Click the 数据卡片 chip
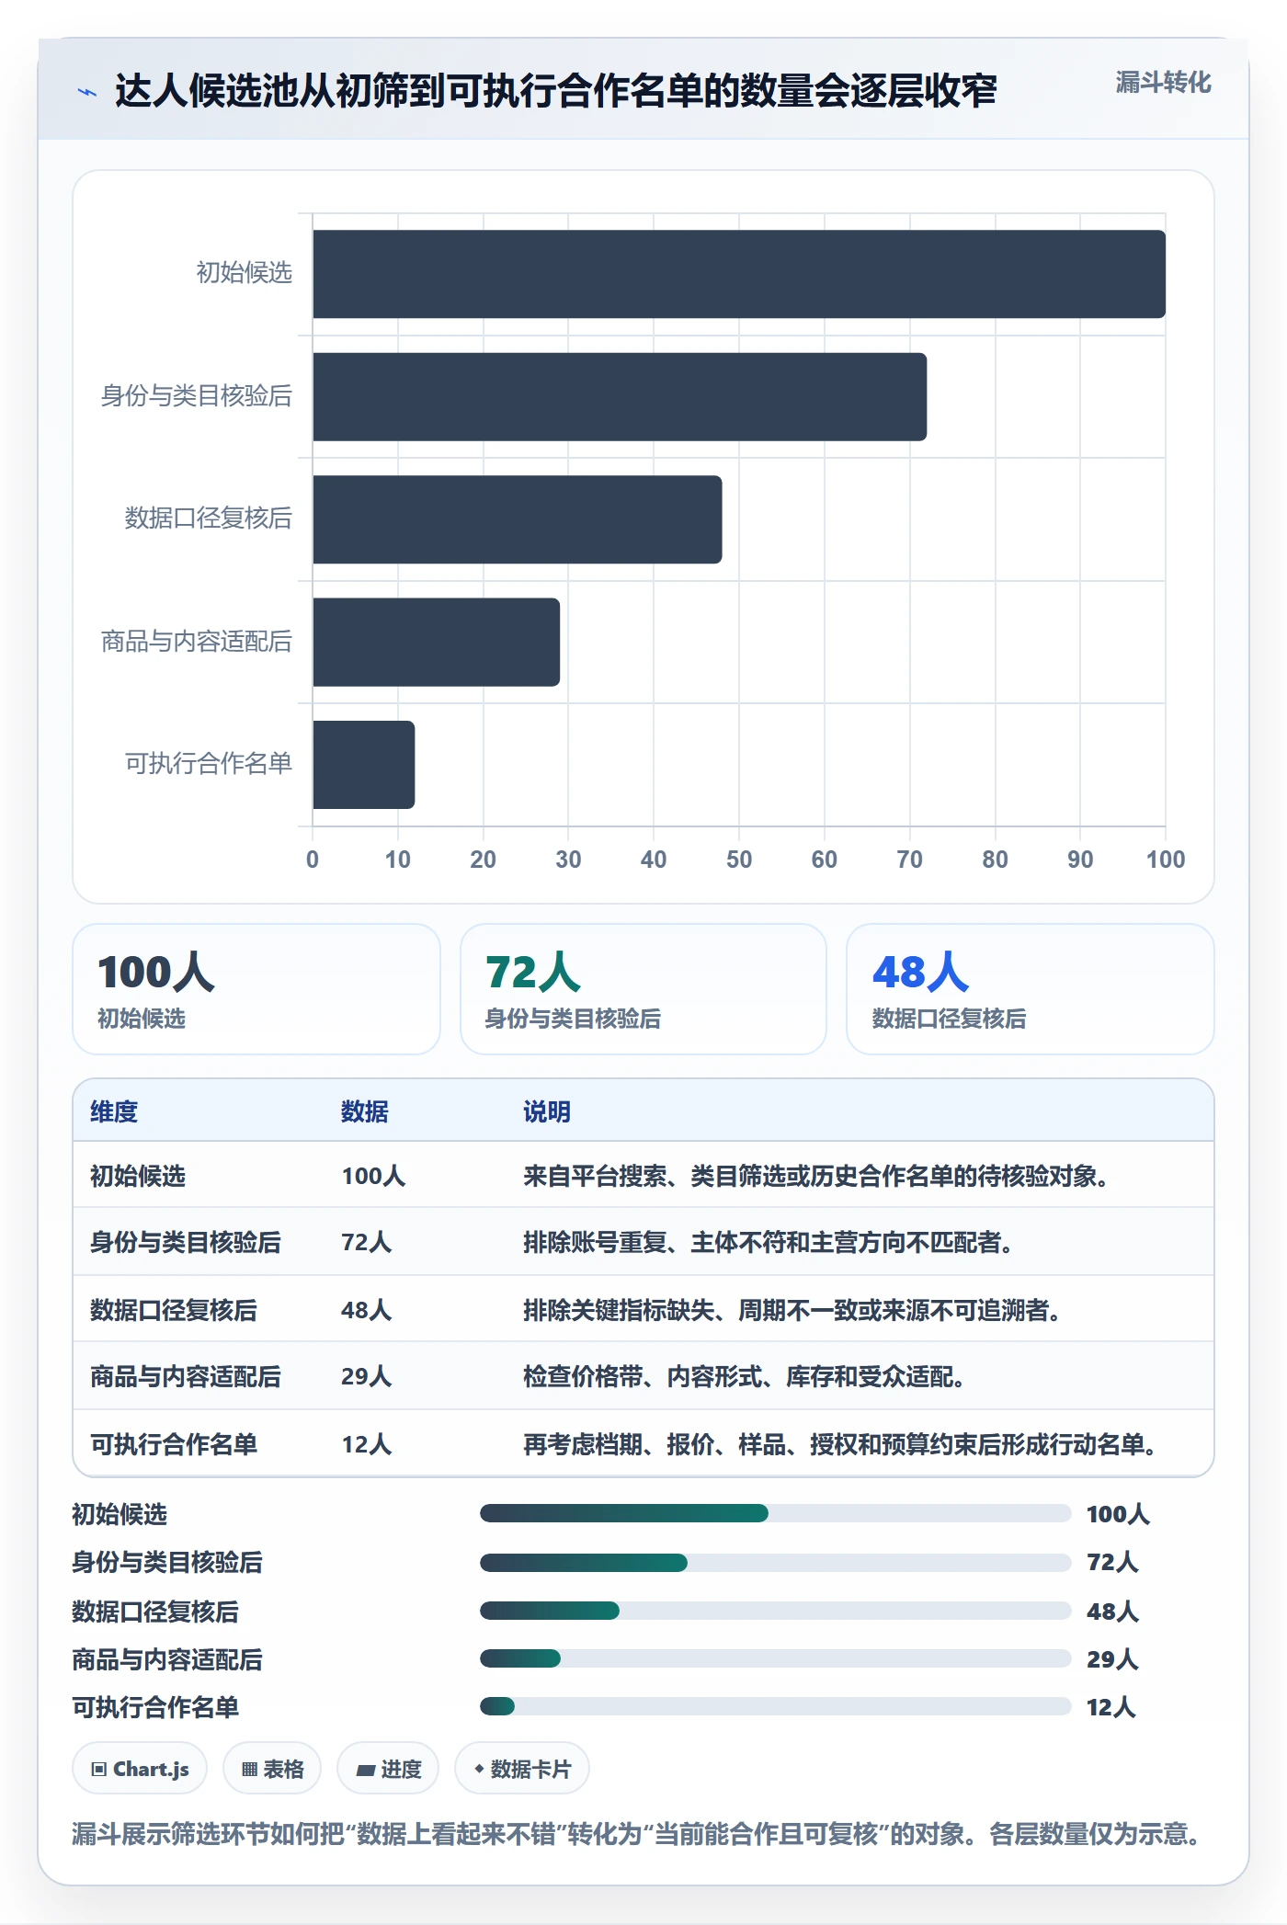The width and height of the screenshot is (1287, 1925). click(522, 1768)
